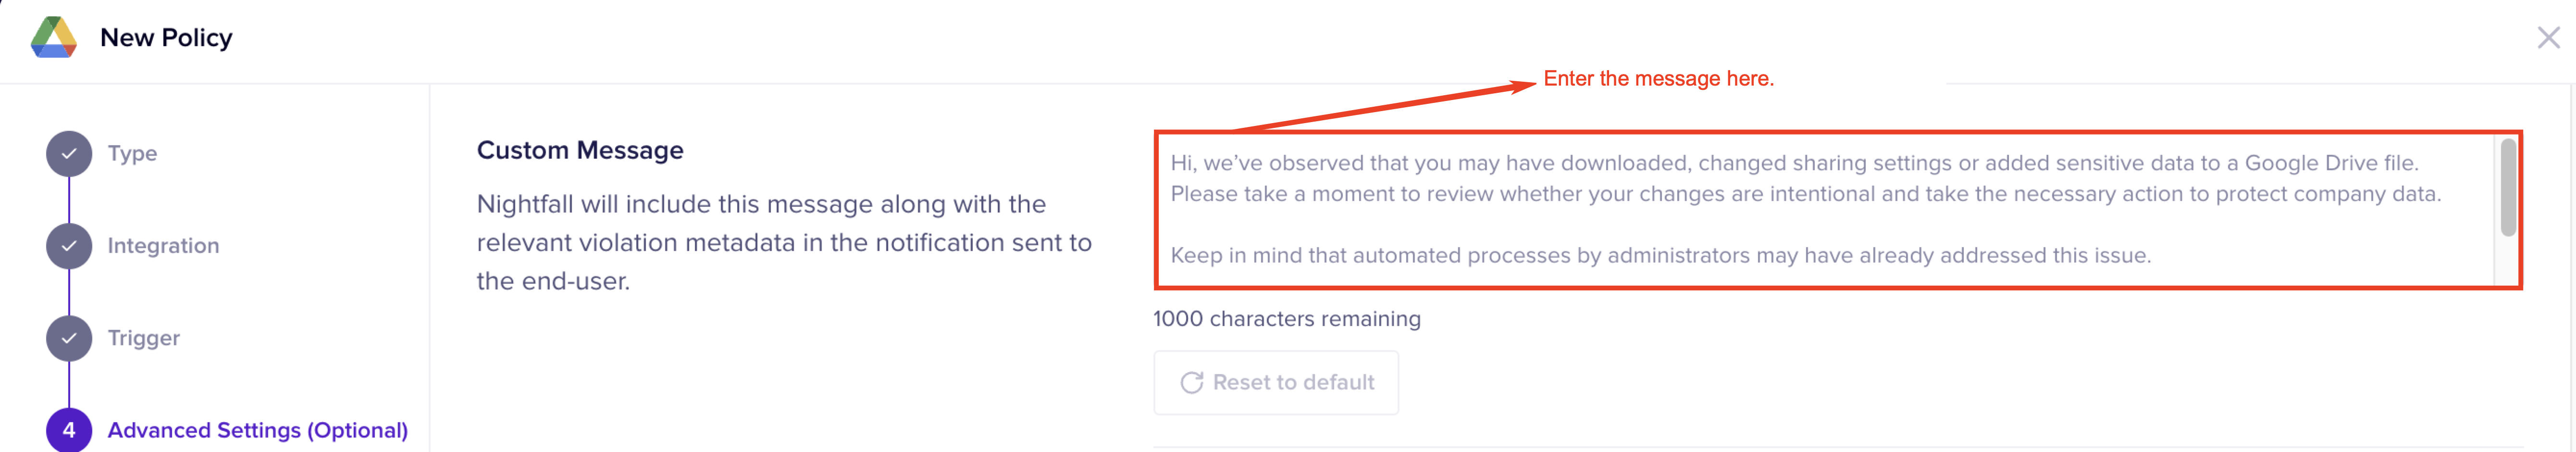Click the Custom Message heading
The width and height of the screenshot is (2576, 452).
click(x=580, y=150)
